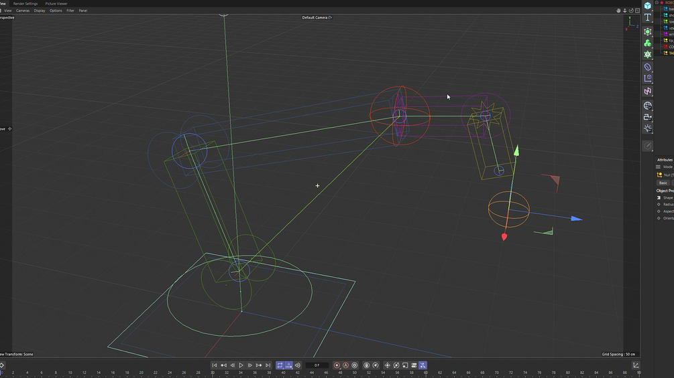Open the View menu
674x378 pixels.
[x=8, y=11]
